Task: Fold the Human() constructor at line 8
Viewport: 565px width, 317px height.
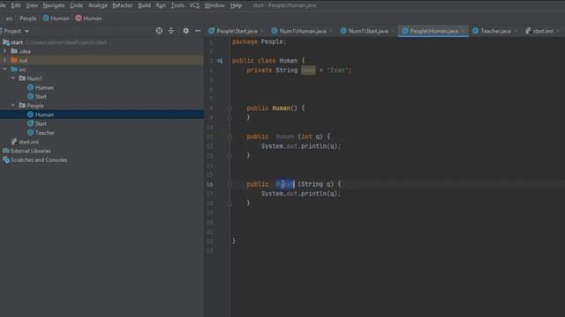Action: [x=230, y=108]
